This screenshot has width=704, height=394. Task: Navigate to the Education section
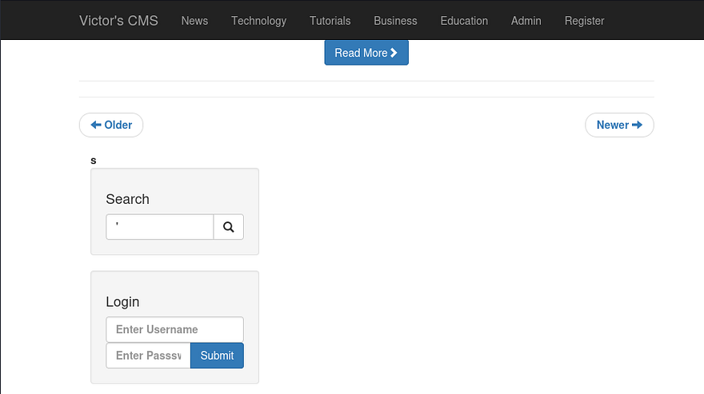pyautogui.click(x=464, y=21)
